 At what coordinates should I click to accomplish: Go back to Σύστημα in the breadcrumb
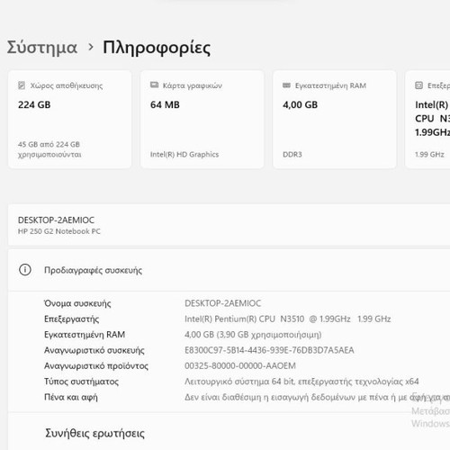click(42, 48)
